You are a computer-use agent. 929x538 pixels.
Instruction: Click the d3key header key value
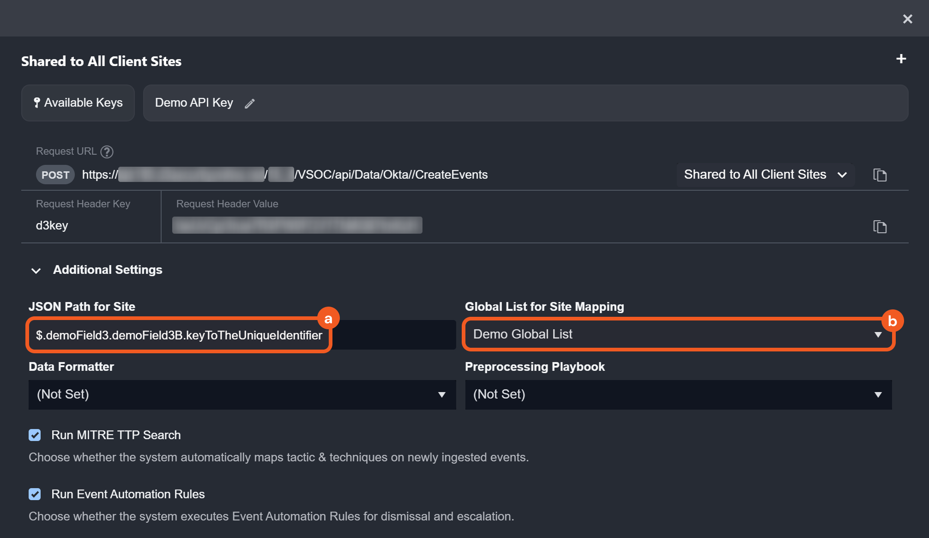point(52,225)
